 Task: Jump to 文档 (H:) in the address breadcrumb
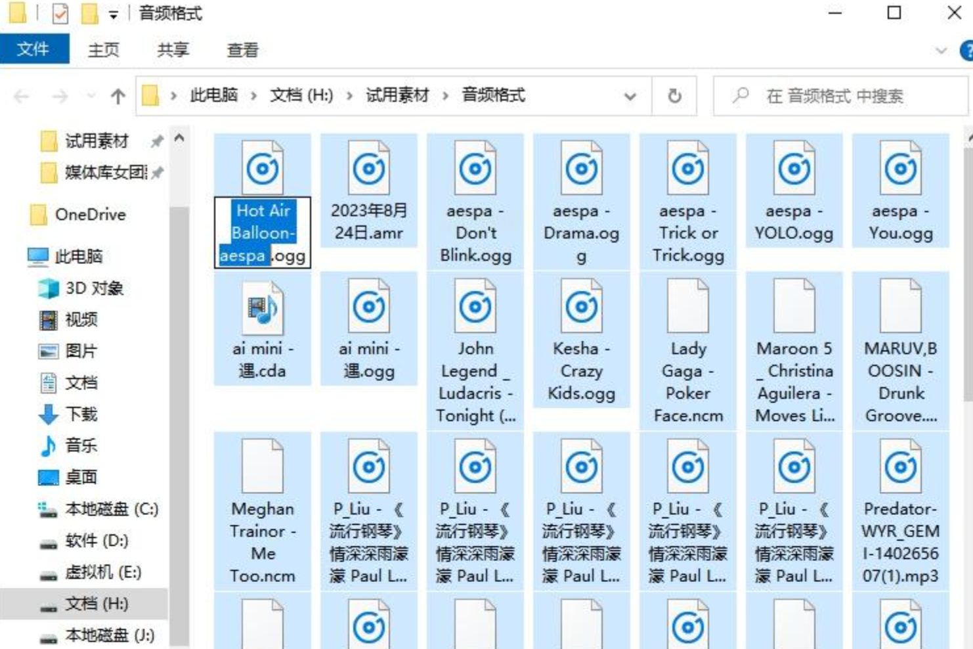(x=302, y=96)
